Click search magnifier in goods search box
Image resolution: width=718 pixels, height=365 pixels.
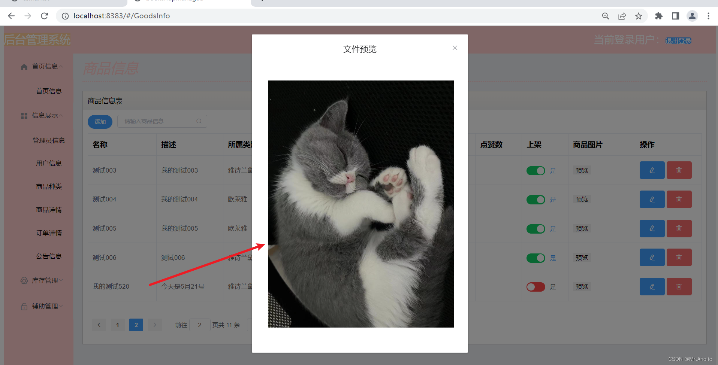point(199,121)
